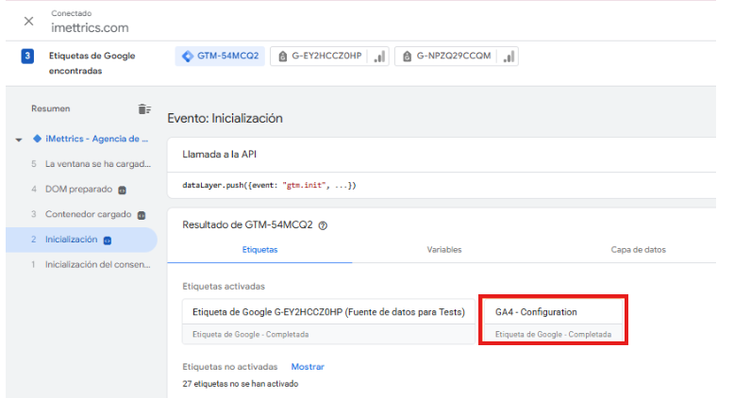Close the Tag Assistant connection with X
The height and width of the screenshot is (398, 734).
coord(28,21)
